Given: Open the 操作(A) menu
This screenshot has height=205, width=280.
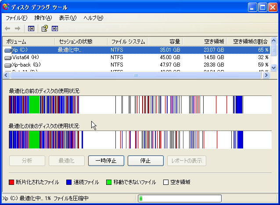Looking at the screenshot, I should [43, 18].
